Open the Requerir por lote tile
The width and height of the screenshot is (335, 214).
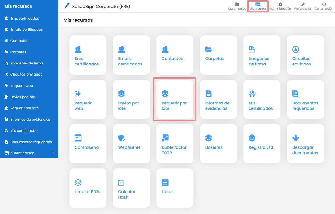pos(175,99)
